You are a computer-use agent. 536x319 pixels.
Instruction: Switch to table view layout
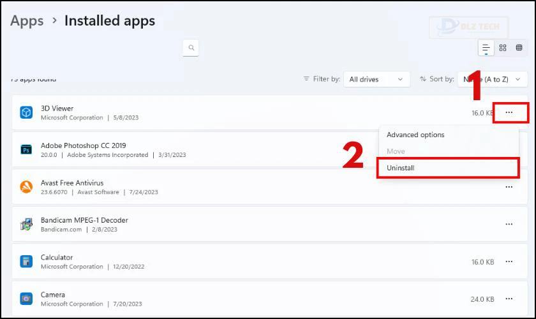click(519, 47)
